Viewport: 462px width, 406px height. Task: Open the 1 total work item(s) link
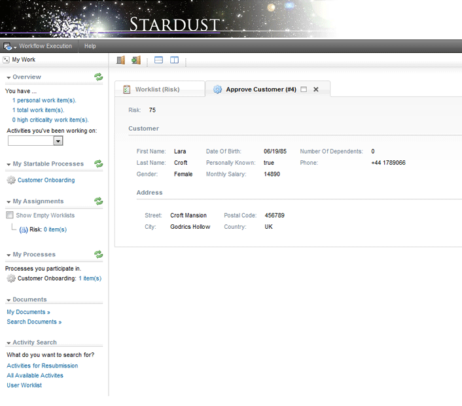[x=39, y=110]
